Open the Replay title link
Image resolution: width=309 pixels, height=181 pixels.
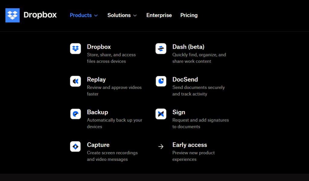(x=96, y=80)
